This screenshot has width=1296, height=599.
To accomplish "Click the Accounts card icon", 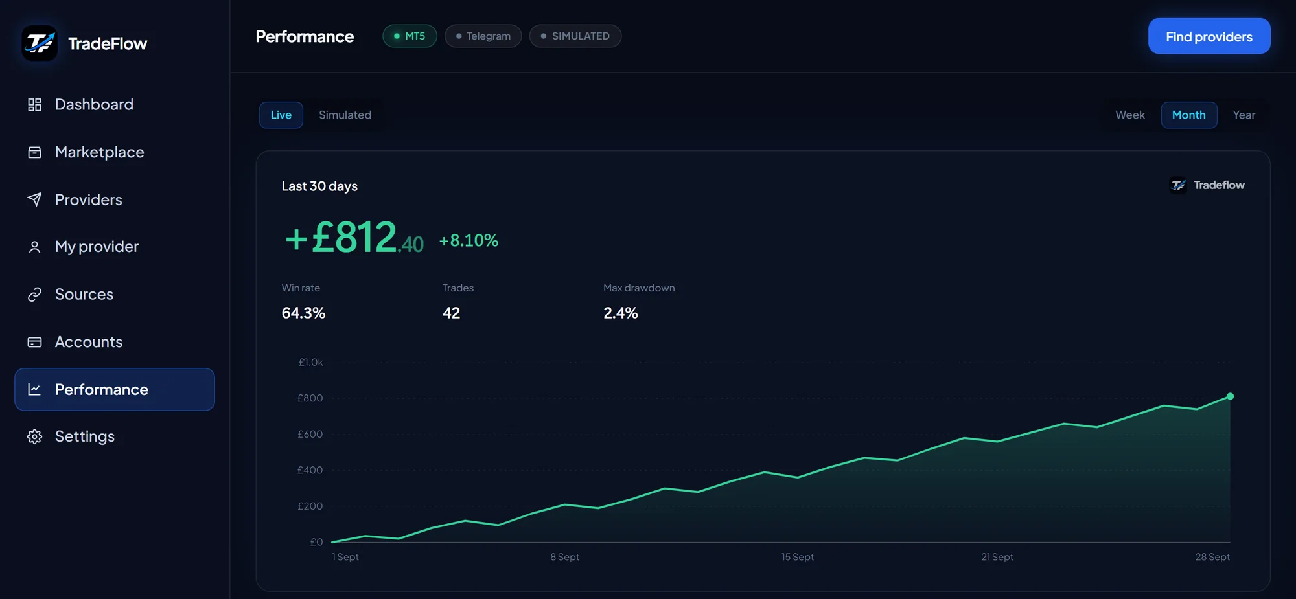I will click(x=34, y=342).
